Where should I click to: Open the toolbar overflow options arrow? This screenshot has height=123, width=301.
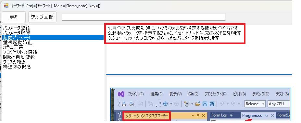[157, 105]
